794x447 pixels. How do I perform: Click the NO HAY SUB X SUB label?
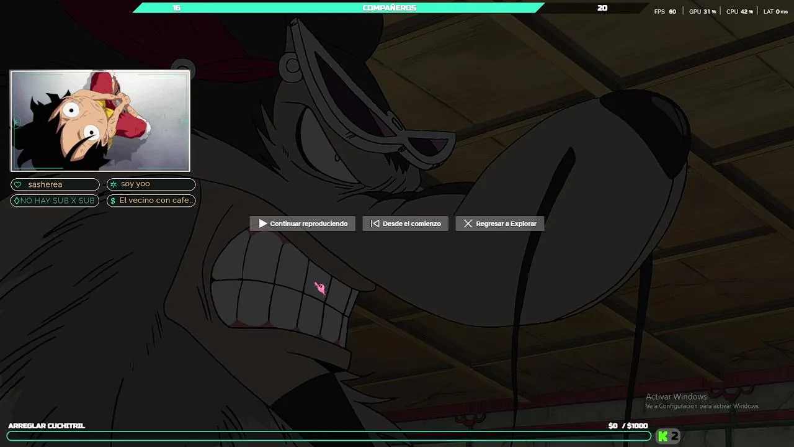click(55, 201)
